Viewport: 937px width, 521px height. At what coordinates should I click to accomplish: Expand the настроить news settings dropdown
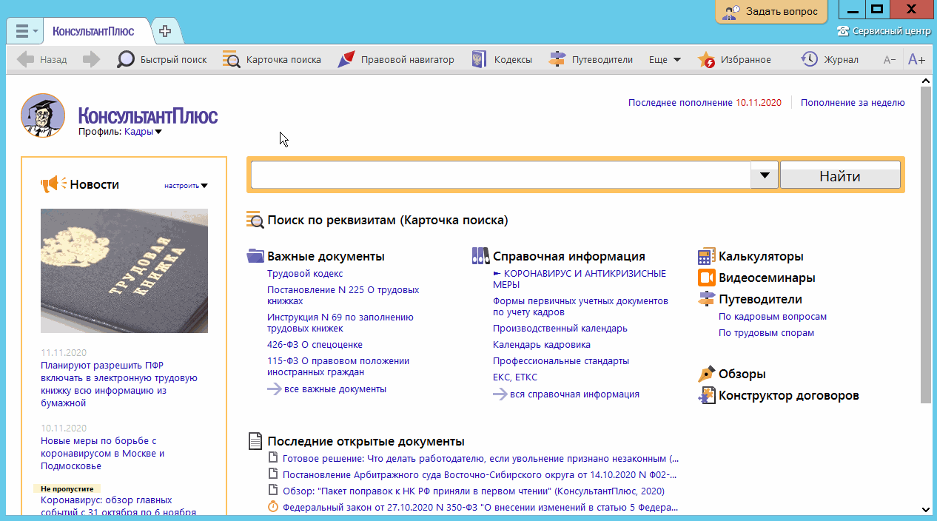(x=186, y=186)
